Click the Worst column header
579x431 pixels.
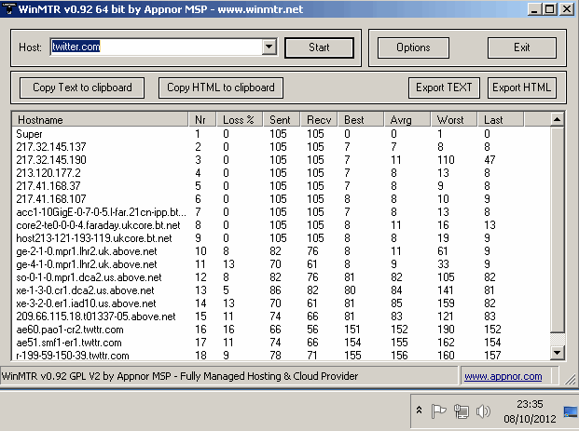point(454,120)
